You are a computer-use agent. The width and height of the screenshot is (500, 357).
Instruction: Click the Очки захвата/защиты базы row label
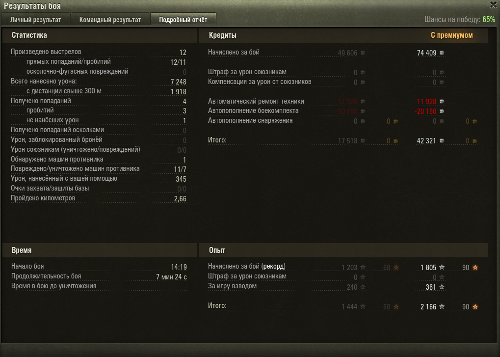[50, 188]
